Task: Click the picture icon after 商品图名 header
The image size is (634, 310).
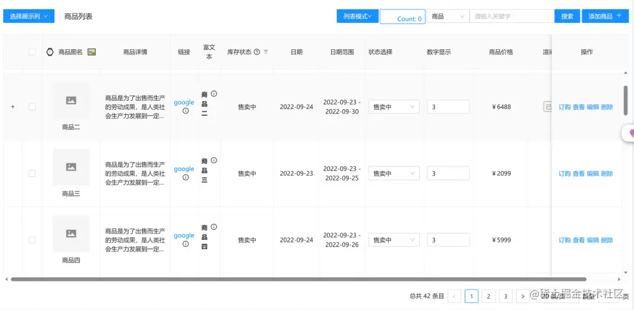Action: point(92,52)
